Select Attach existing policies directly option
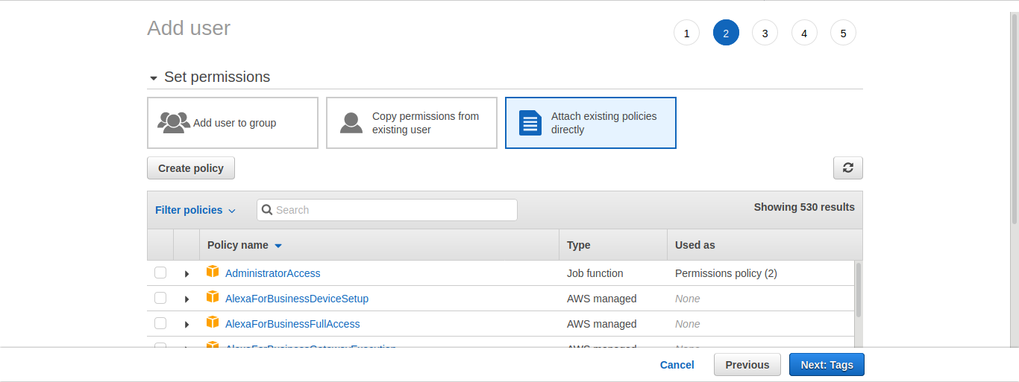 click(x=591, y=123)
